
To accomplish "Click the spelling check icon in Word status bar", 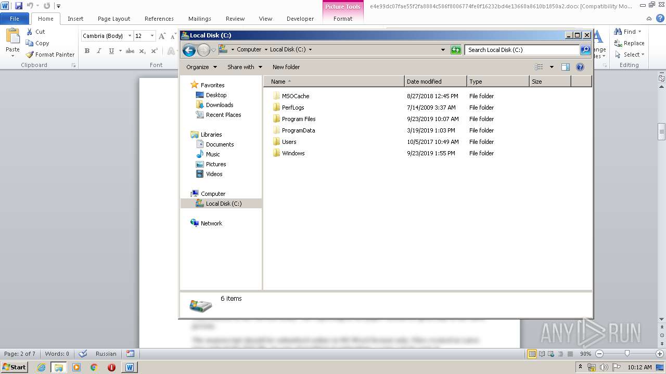I will (83, 354).
